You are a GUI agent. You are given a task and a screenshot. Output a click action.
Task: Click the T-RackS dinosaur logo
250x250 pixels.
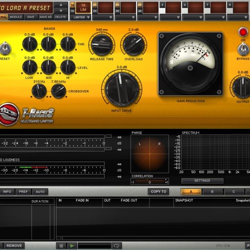point(8,114)
